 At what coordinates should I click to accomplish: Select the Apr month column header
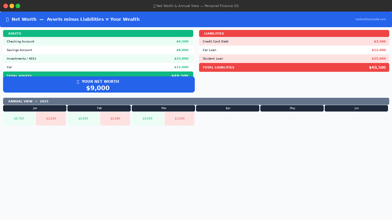pos(228,108)
